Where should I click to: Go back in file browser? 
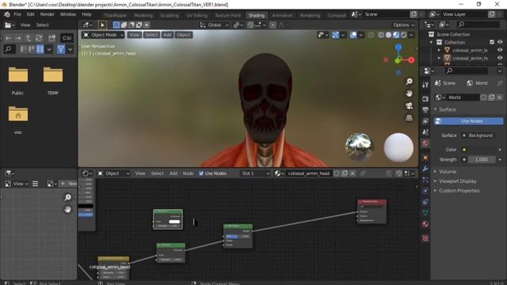(9, 38)
